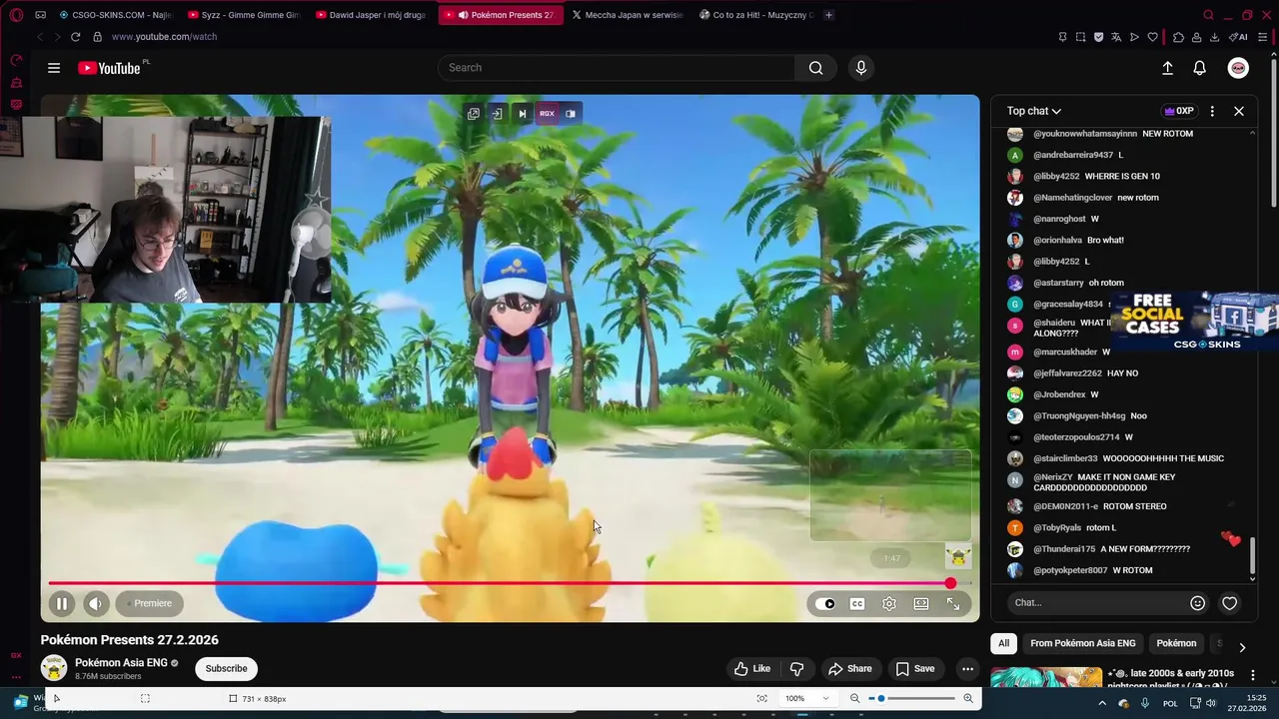1279x719 pixels.
Task: Select the Pokémon filter chip
Action: 1176,643
